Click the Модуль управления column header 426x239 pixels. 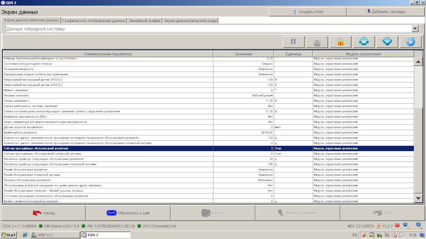(x=363, y=54)
